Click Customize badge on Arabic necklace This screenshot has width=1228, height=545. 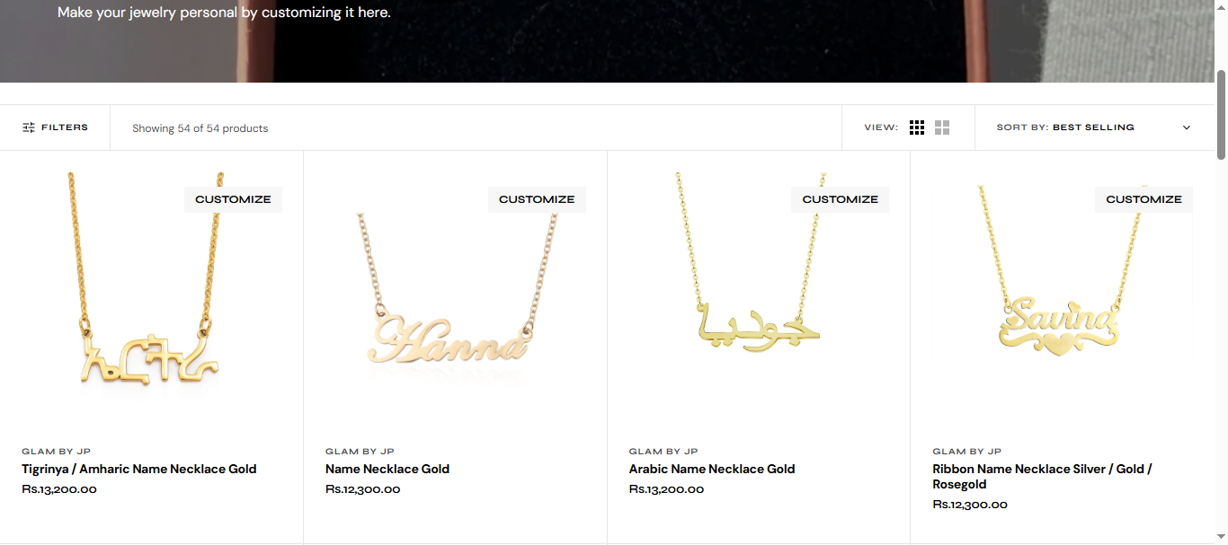click(841, 199)
